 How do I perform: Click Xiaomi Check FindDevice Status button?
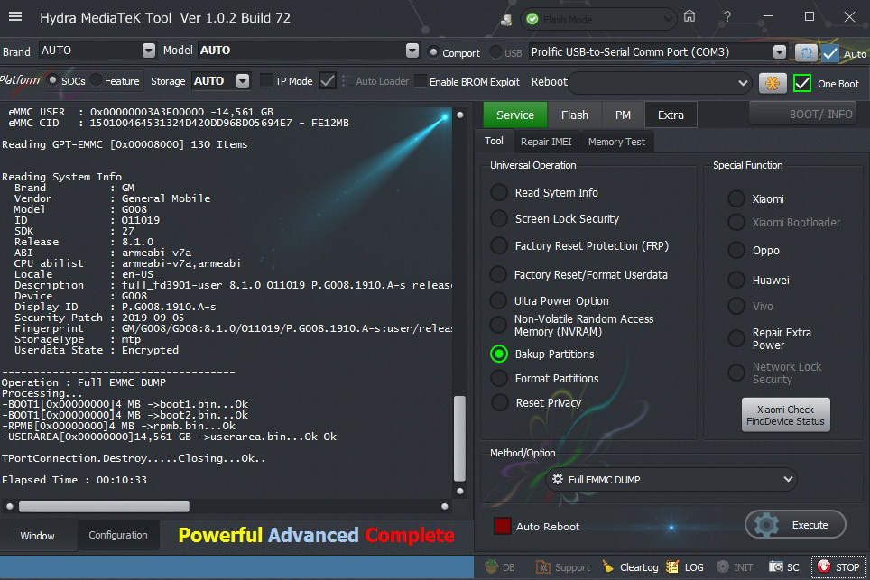pos(785,415)
